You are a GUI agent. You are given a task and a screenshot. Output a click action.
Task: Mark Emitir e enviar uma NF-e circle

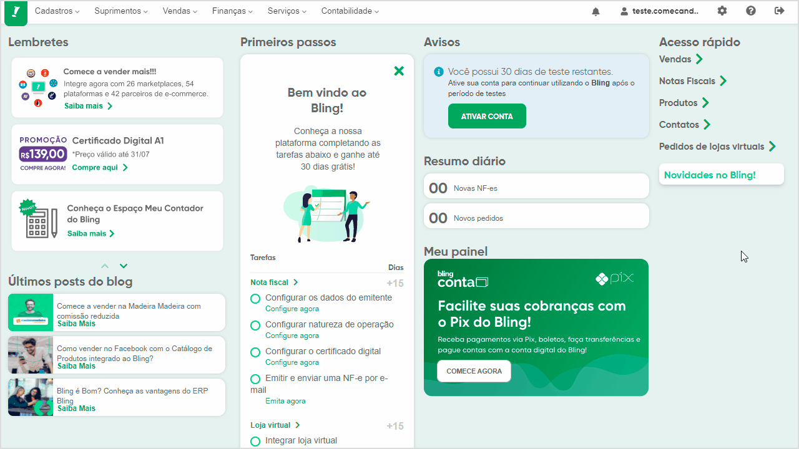255,379
